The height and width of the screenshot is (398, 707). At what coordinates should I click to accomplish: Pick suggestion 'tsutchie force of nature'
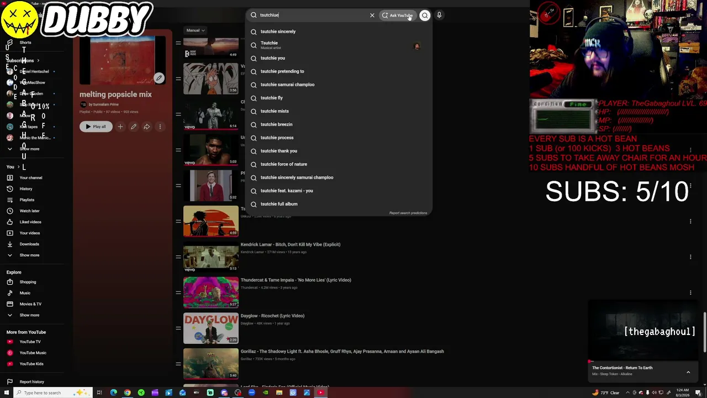tap(338, 164)
